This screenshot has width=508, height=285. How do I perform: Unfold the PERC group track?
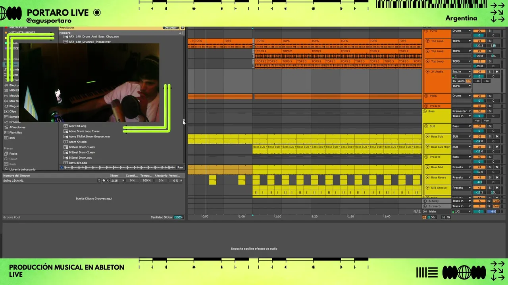point(427,96)
